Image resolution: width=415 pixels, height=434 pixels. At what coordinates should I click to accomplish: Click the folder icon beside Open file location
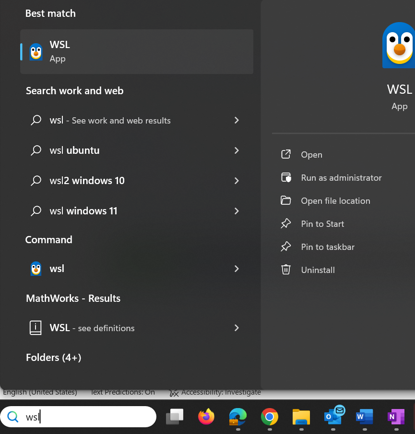pos(285,200)
